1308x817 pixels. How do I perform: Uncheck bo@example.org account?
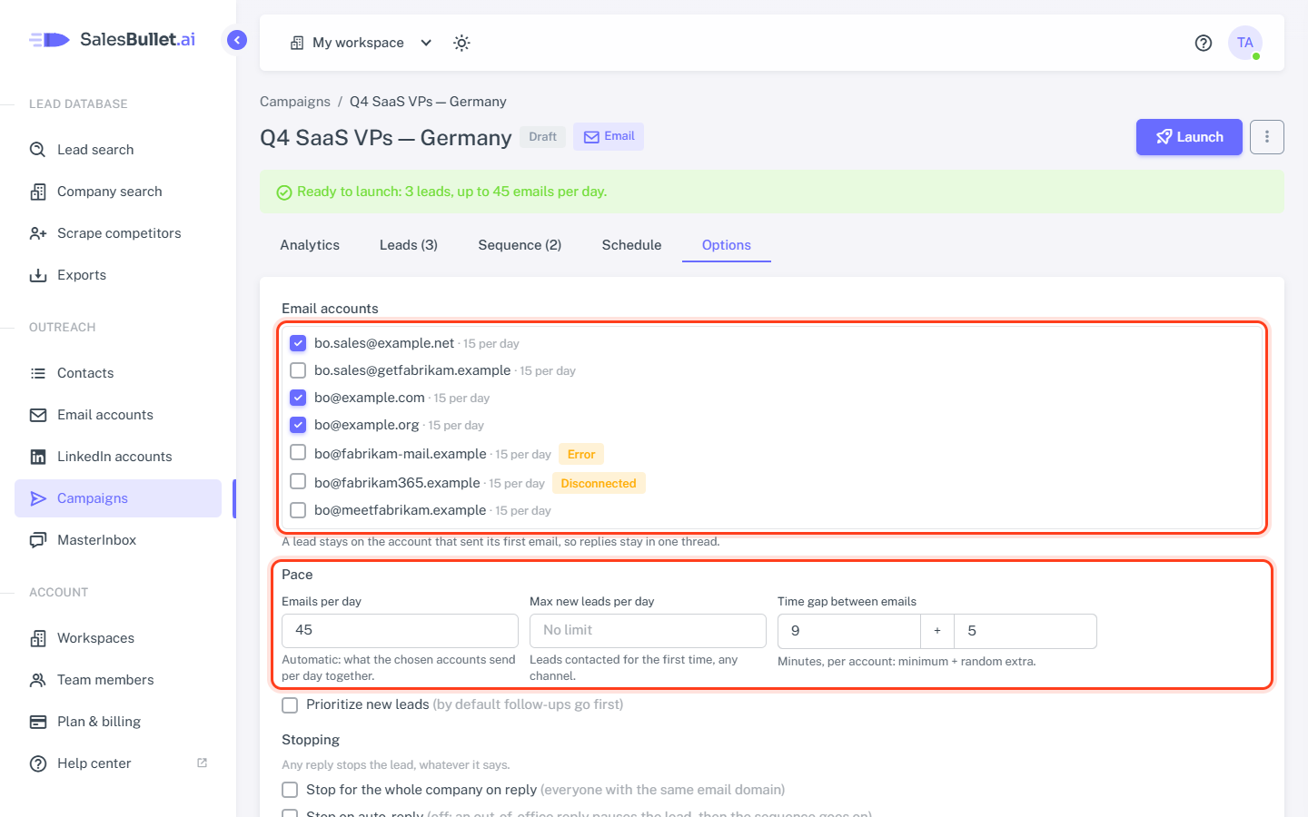click(x=298, y=425)
